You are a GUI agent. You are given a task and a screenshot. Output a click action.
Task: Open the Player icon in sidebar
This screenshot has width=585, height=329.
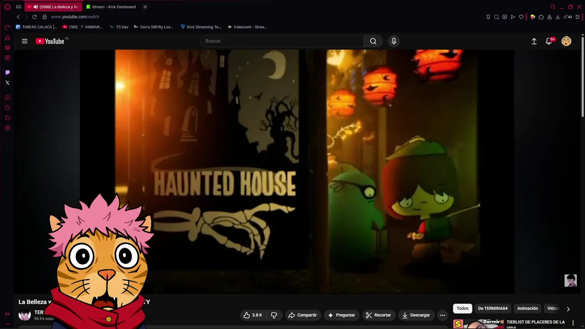[7, 98]
